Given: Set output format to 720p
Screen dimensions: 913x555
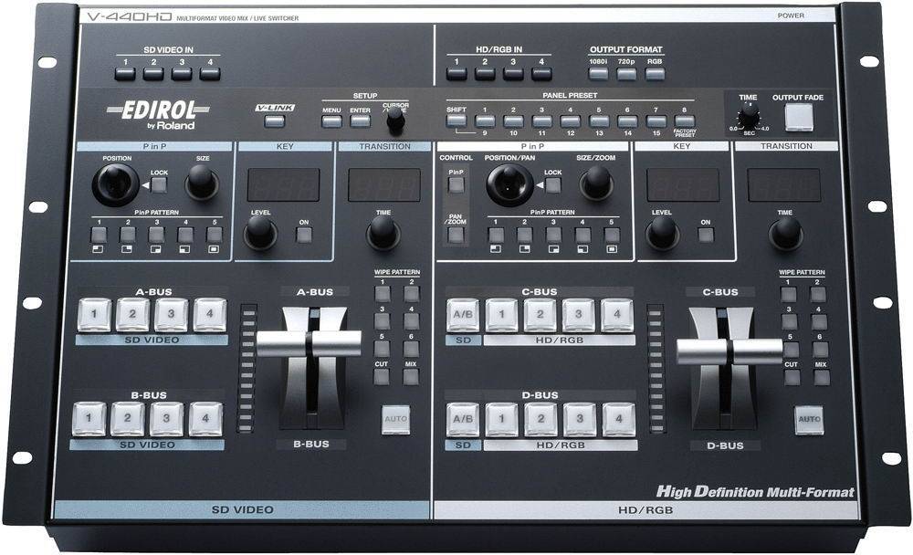Looking at the screenshot, I should (x=626, y=73).
